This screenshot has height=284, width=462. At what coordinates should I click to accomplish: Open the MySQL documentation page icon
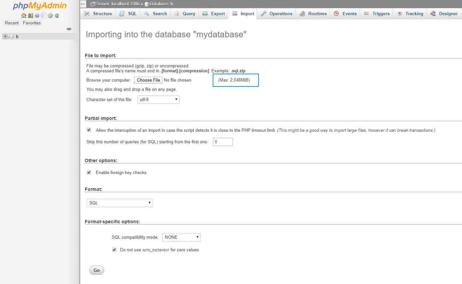[x=43, y=16]
